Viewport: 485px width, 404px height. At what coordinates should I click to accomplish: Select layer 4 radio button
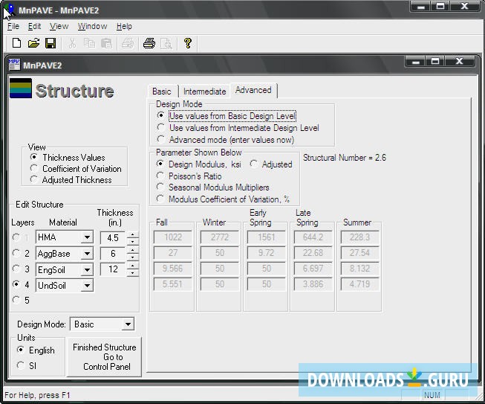click(16, 284)
